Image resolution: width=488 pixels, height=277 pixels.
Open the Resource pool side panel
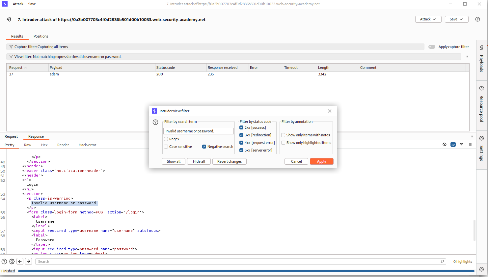click(481, 104)
